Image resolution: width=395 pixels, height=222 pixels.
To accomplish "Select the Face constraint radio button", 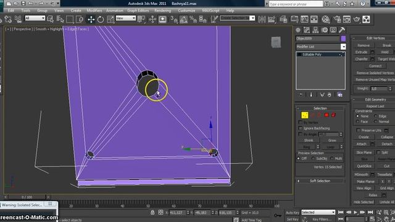I will coord(357,121).
